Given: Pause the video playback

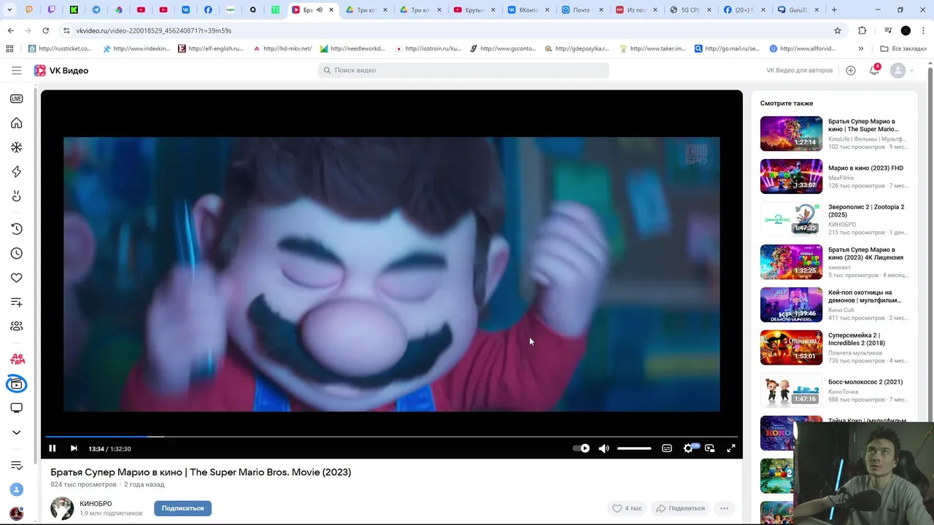Looking at the screenshot, I should (x=53, y=448).
